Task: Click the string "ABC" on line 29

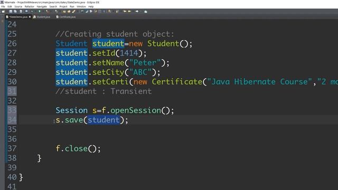Action: pyautogui.click(x=140, y=72)
